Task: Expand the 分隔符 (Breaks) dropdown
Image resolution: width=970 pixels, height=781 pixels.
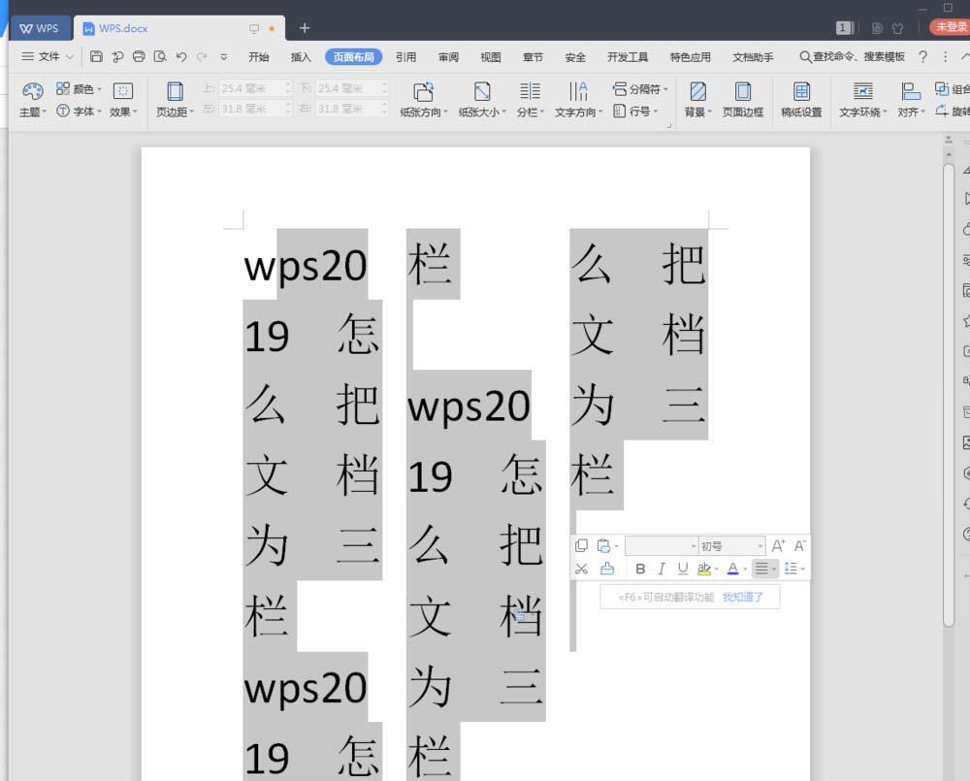Action: (x=640, y=89)
